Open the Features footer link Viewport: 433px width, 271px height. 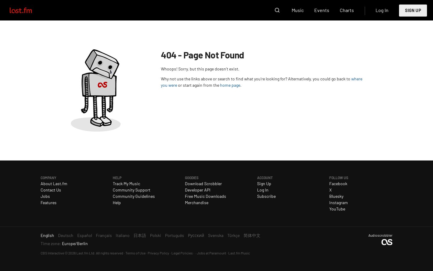point(48,203)
